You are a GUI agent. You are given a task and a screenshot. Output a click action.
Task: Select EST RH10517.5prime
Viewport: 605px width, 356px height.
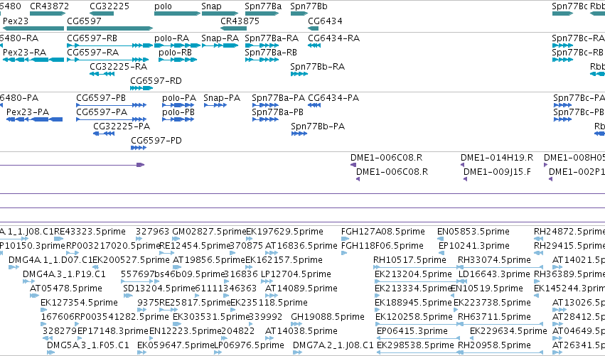point(416,267)
